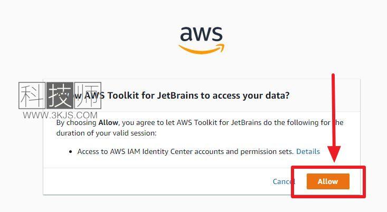Click the 科 character watermark box

[32, 95]
